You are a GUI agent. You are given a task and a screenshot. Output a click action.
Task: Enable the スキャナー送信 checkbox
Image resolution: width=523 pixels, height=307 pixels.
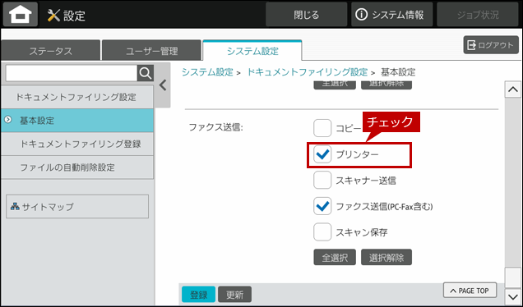(x=322, y=180)
